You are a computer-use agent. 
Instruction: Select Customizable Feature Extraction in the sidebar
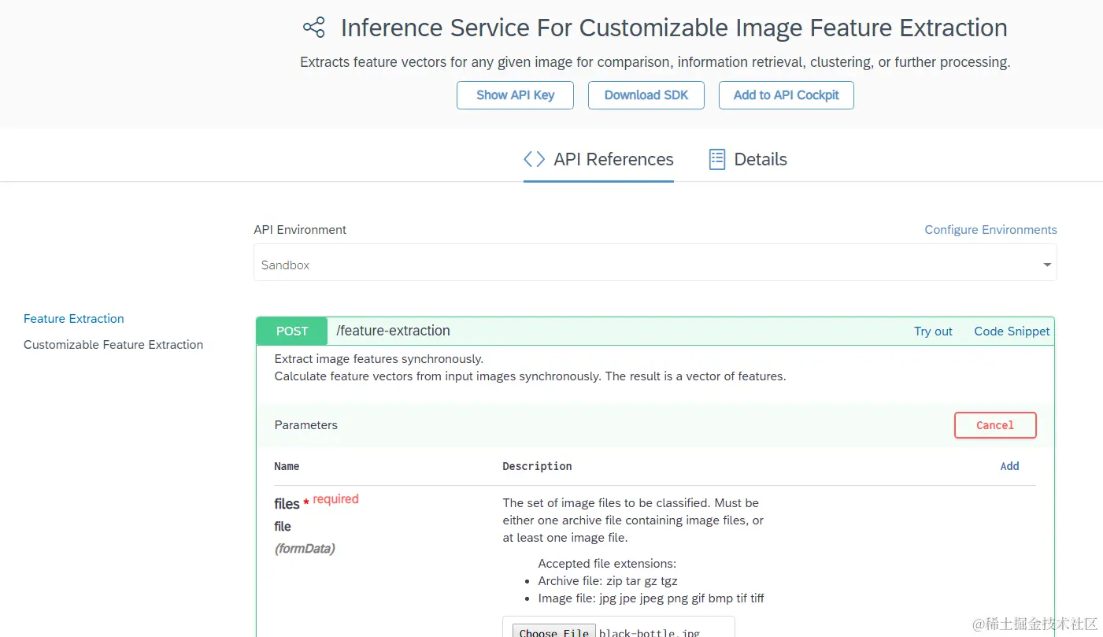click(113, 345)
